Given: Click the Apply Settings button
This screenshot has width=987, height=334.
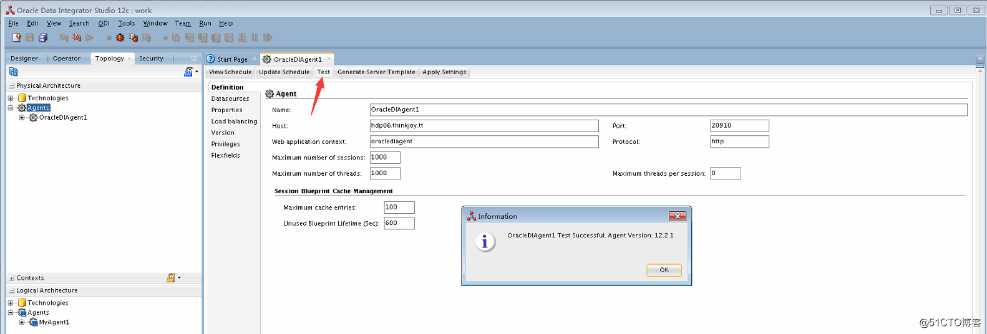Looking at the screenshot, I should [x=444, y=72].
